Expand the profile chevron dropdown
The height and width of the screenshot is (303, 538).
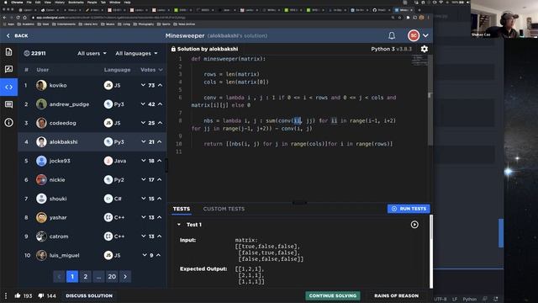click(x=425, y=35)
